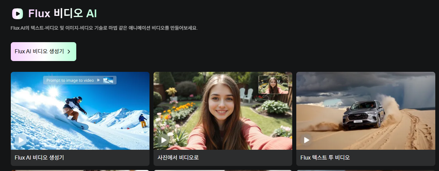Open the Flux AI 비디오 생성기 button
439x171 pixels.
(44, 52)
